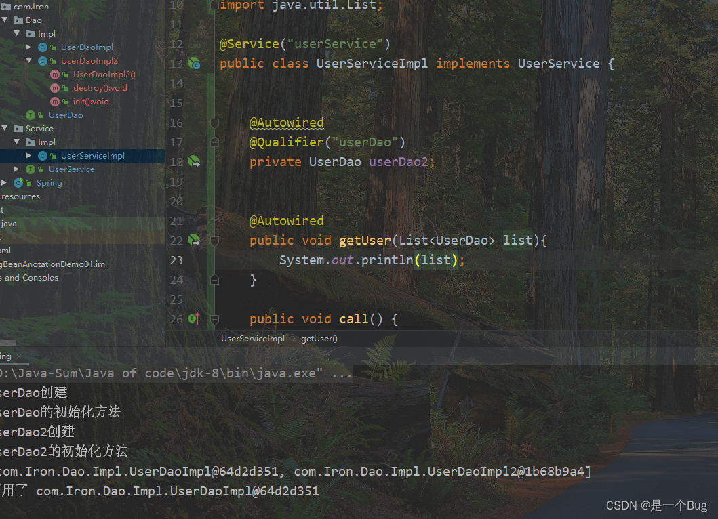Screen dimensions: 718x519
Task: Open the Spring class in tree
Action: point(49,183)
